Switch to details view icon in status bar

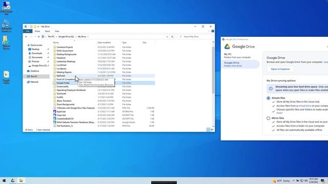(x=209, y=130)
